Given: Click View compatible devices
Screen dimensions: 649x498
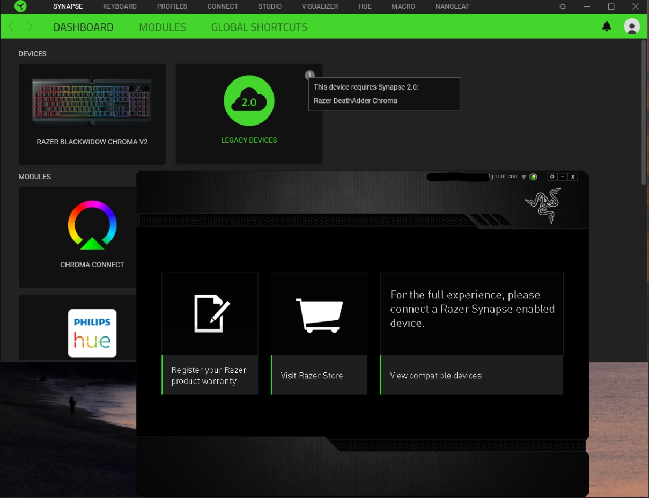Looking at the screenshot, I should coord(472,375).
